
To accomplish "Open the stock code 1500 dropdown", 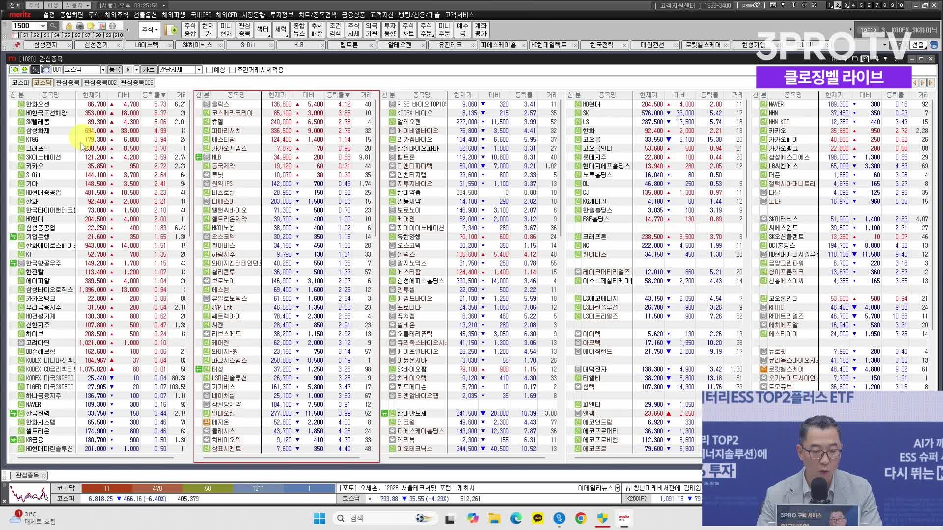I will [x=43, y=26].
